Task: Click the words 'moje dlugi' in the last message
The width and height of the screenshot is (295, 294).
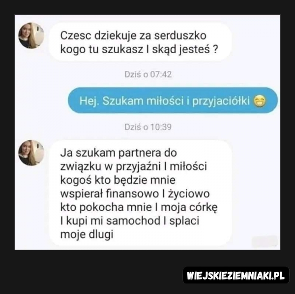Action: 87,234
